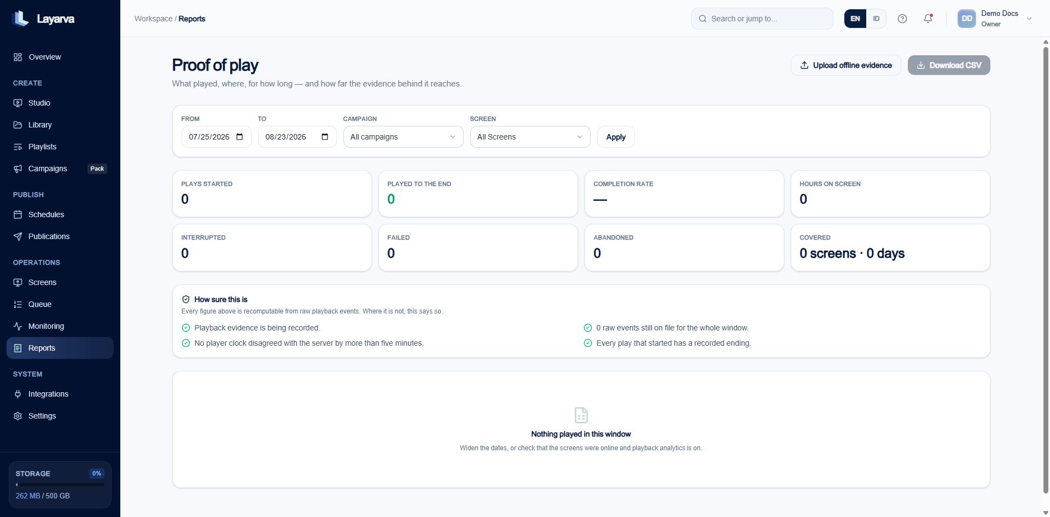This screenshot has width=1050, height=517.
Task: Click the Settings gear icon
Action: (x=18, y=416)
